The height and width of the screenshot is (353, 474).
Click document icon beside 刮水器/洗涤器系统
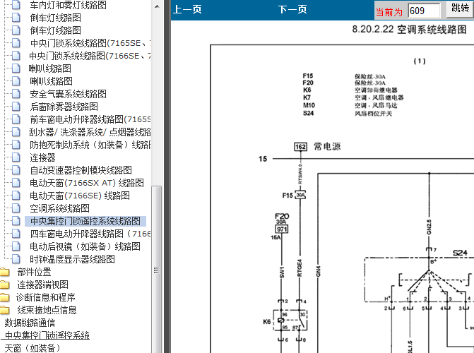coord(16,132)
